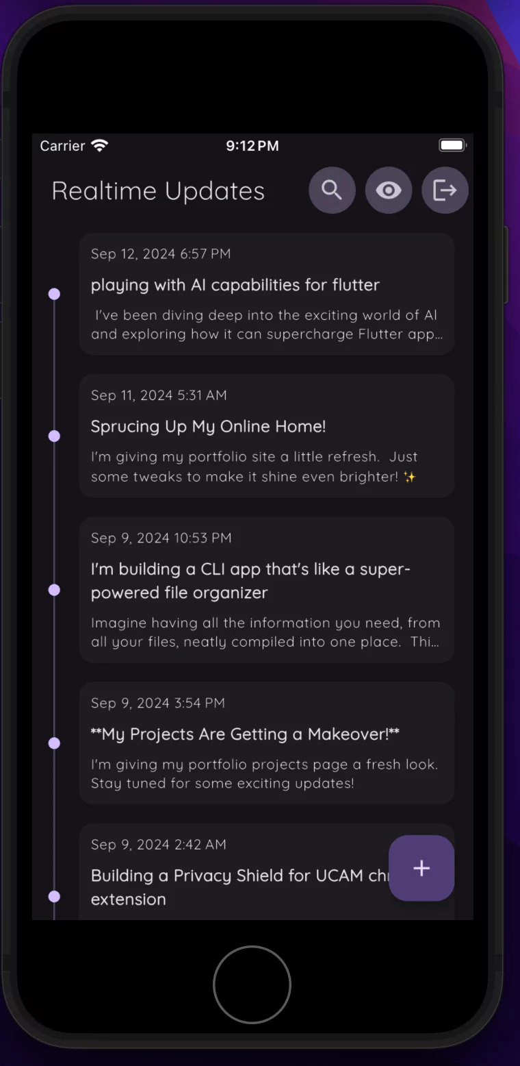Select the timeline dot beside the Flutter AI post
Screen dimensions: 520x1066
pyautogui.click(x=54, y=293)
